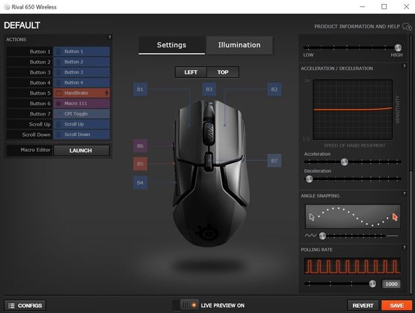Image resolution: width=415 pixels, height=313 pixels.
Task: Show the TOP view of mouse
Action: (223, 72)
